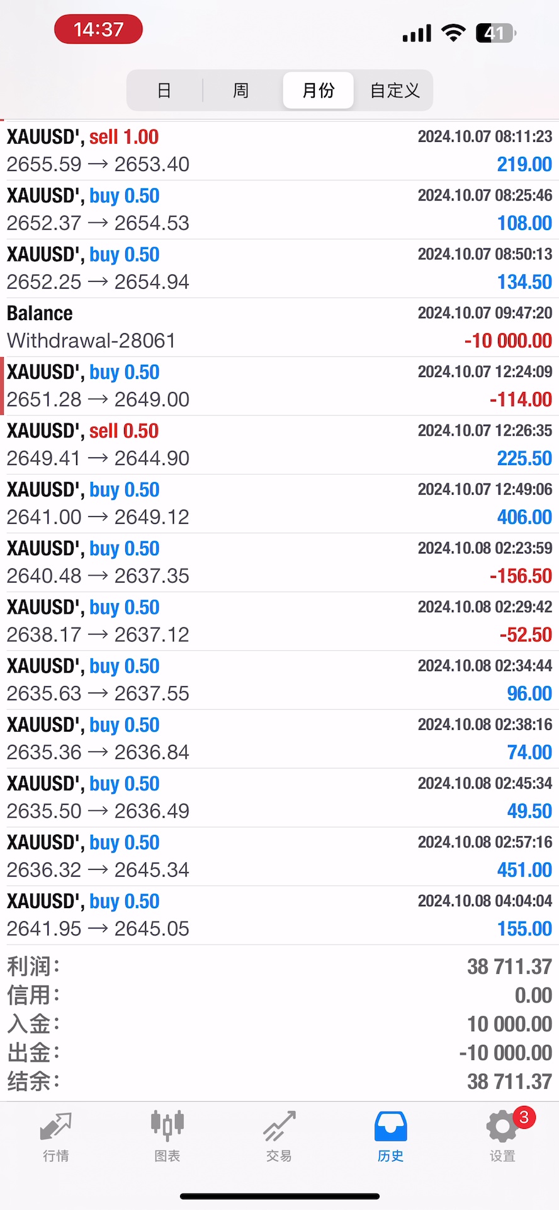The width and height of the screenshot is (559, 1210).
Task: Tap the 利润 profit summary row
Action: [279, 966]
